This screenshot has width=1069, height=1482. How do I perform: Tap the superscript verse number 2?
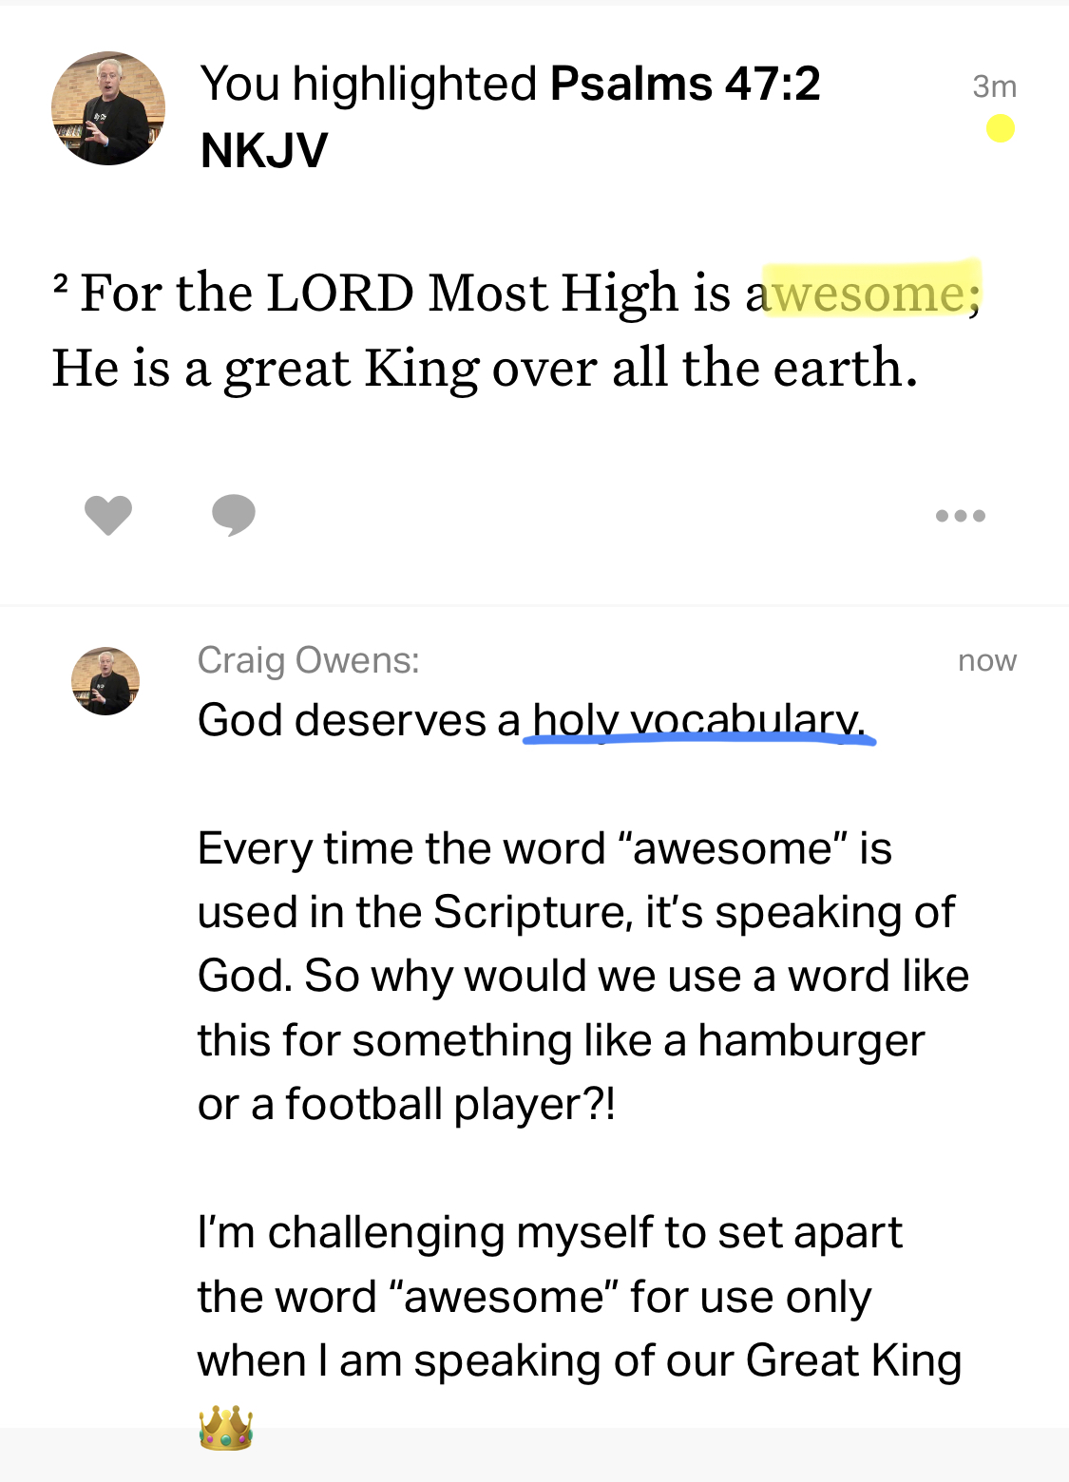pos(61,283)
